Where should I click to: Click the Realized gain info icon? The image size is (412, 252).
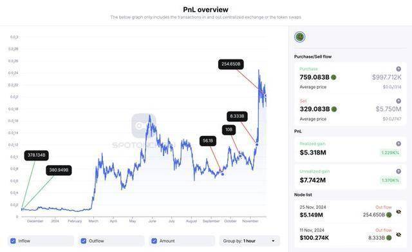398,144
